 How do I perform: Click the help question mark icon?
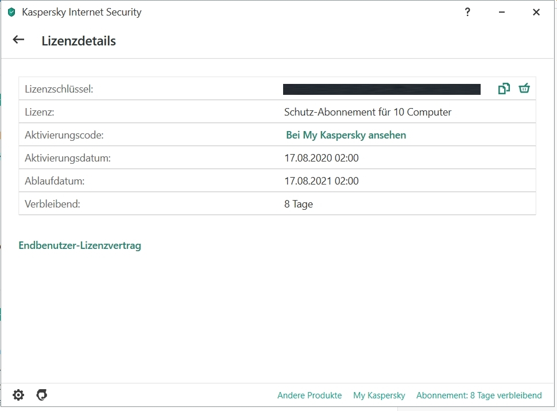click(x=467, y=12)
